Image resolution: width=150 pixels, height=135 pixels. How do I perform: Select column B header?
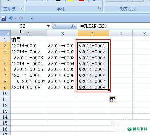[63, 33]
